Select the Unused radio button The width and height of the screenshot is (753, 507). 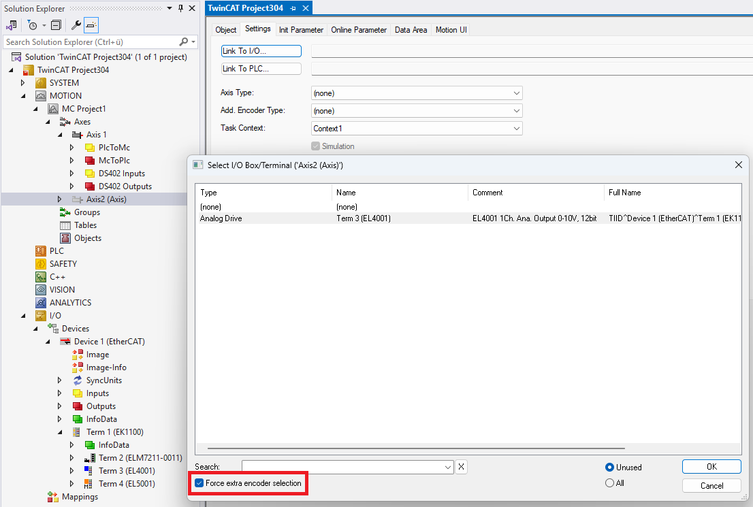click(x=609, y=467)
